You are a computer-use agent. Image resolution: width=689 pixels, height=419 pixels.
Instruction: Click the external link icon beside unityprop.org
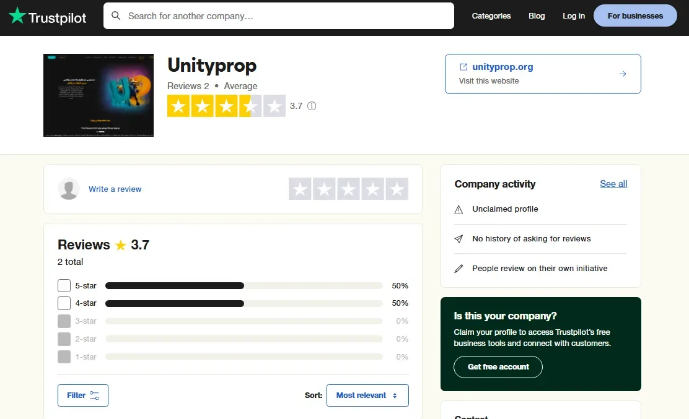point(463,67)
